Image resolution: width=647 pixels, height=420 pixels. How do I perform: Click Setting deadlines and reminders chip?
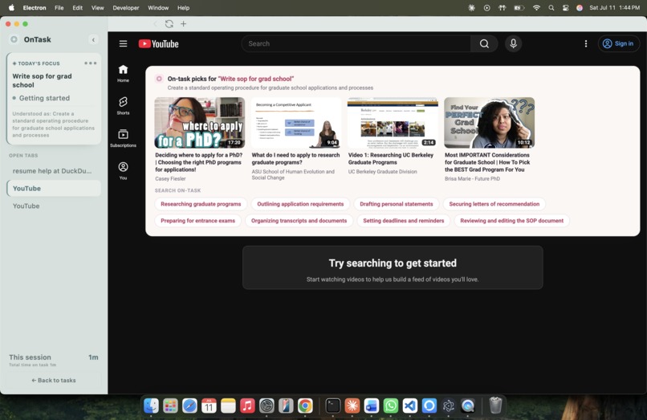pos(403,221)
